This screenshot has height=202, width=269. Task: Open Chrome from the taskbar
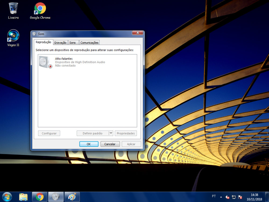[40, 197]
